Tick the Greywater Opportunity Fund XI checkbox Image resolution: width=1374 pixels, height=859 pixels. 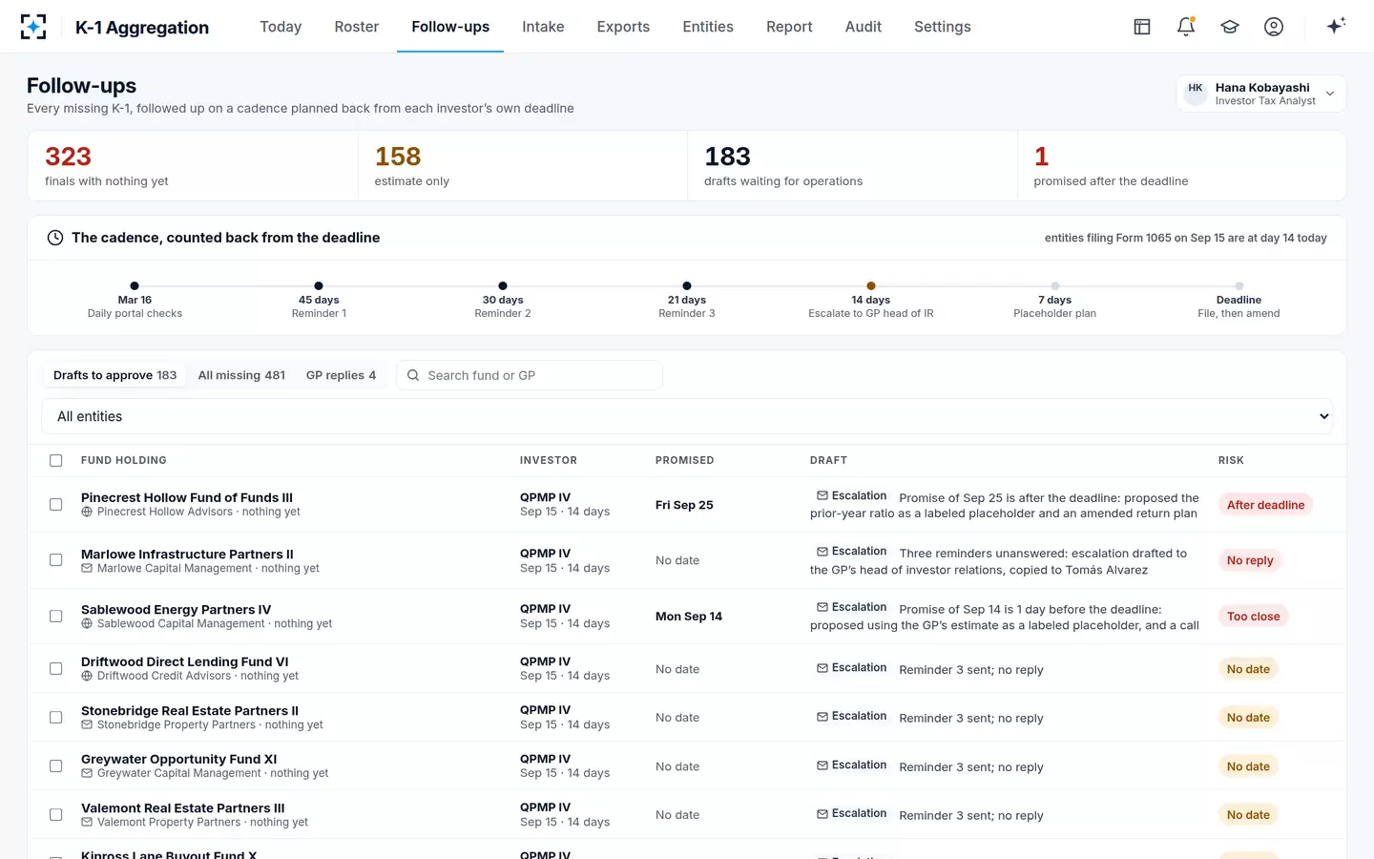pyautogui.click(x=56, y=765)
